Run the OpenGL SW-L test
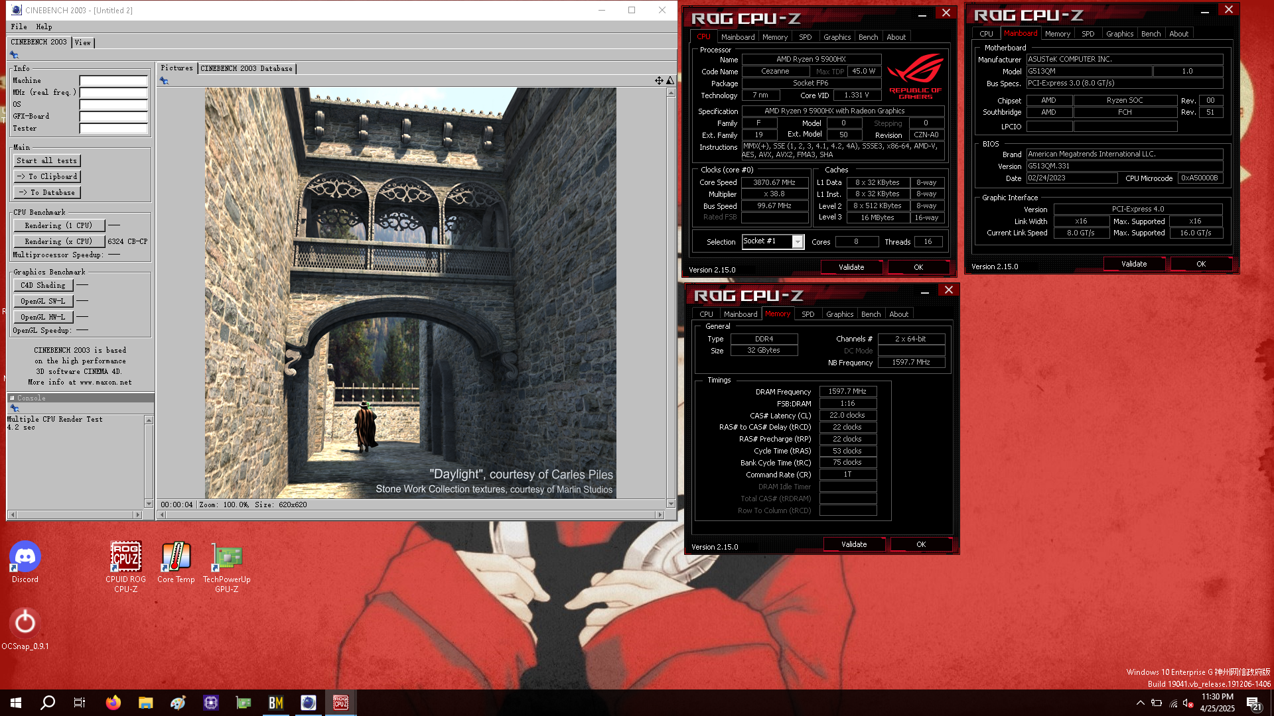The image size is (1274, 716). point(43,301)
